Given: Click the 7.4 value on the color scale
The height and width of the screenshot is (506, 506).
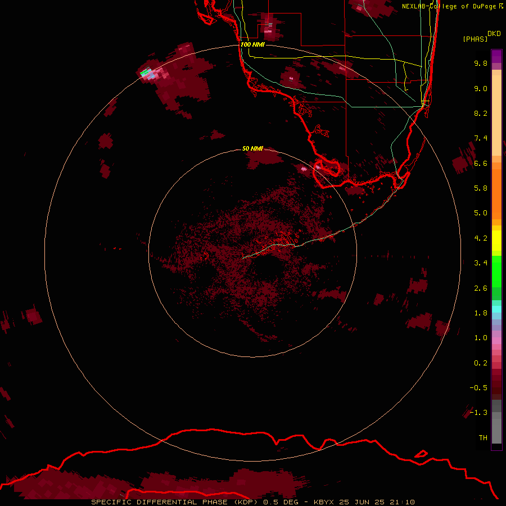Looking at the screenshot, I should (x=481, y=138).
